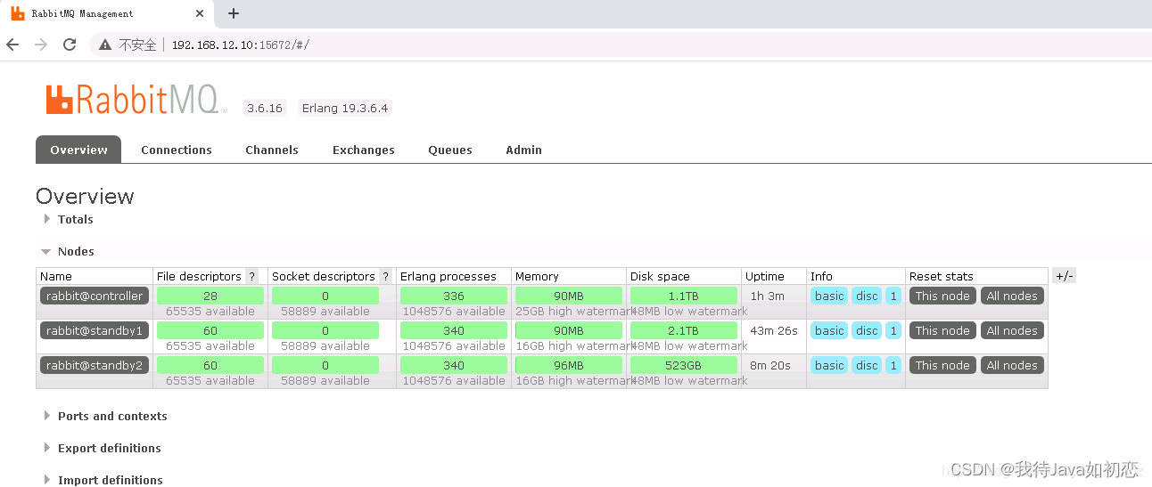The height and width of the screenshot is (487, 1152).
Task: Switch to the Exchanges tab
Action: tap(364, 150)
